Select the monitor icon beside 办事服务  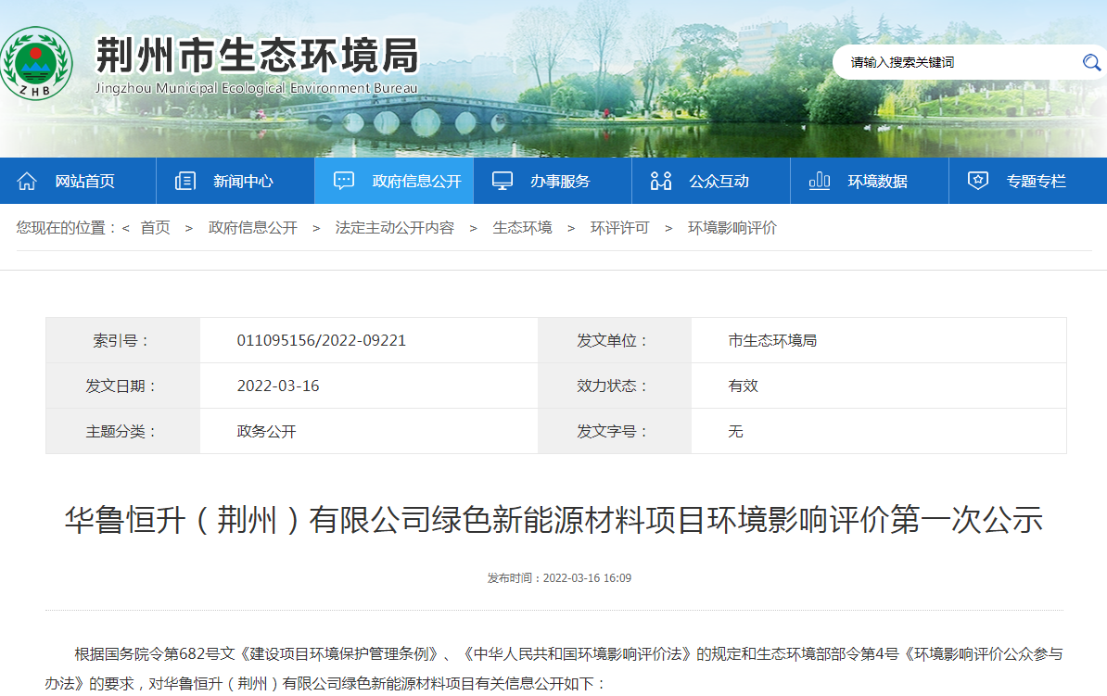(503, 181)
